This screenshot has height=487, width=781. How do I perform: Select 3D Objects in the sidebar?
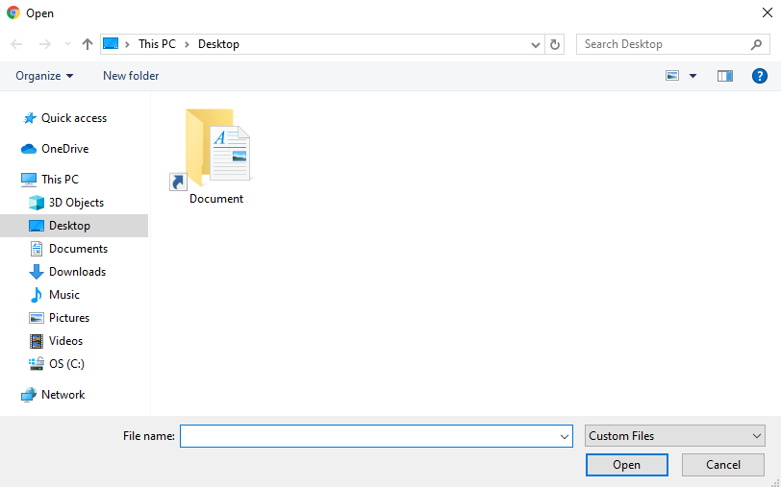[76, 203]
